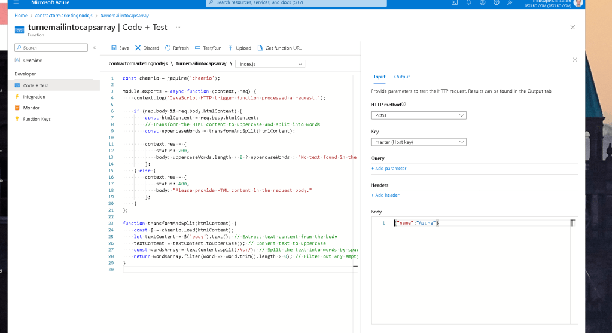612x333 pixels.
Task: Upload a file to the function
Action: 240,48
